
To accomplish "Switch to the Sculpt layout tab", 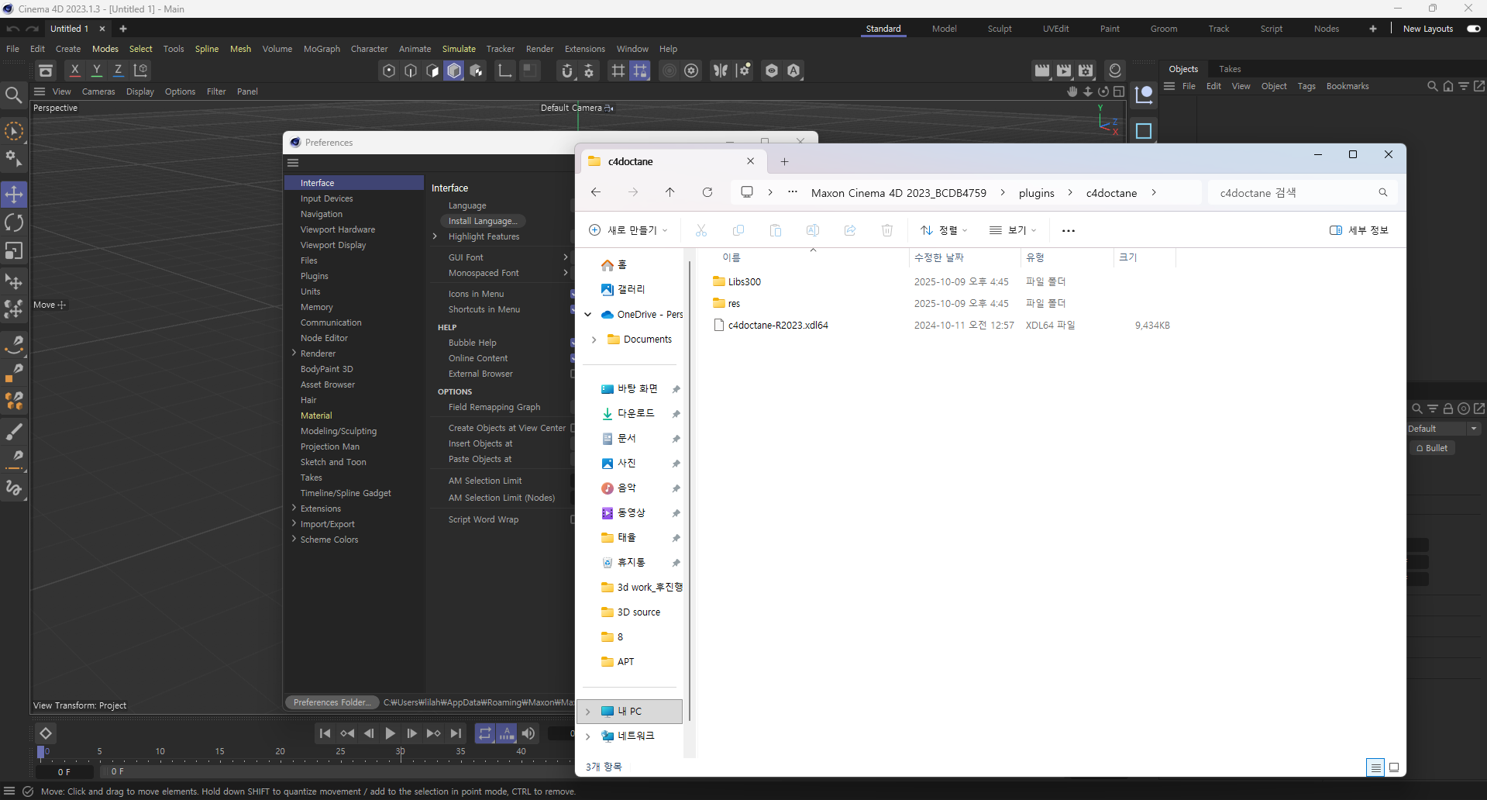I will pos(999,29).
